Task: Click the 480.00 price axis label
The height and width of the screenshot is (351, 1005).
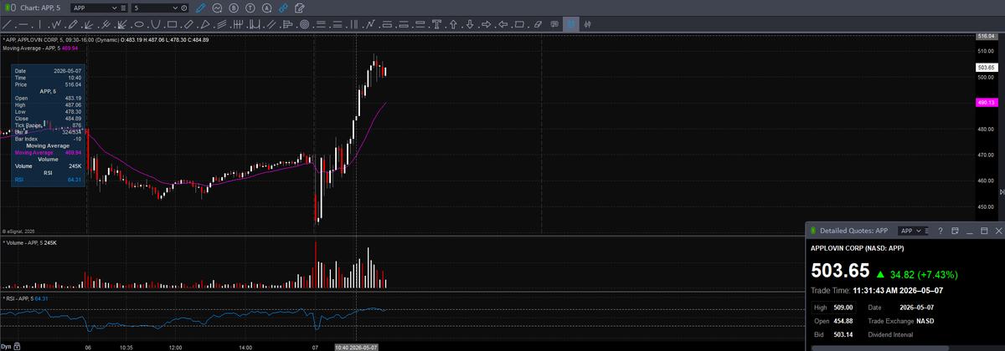Action: pos(985,129)
